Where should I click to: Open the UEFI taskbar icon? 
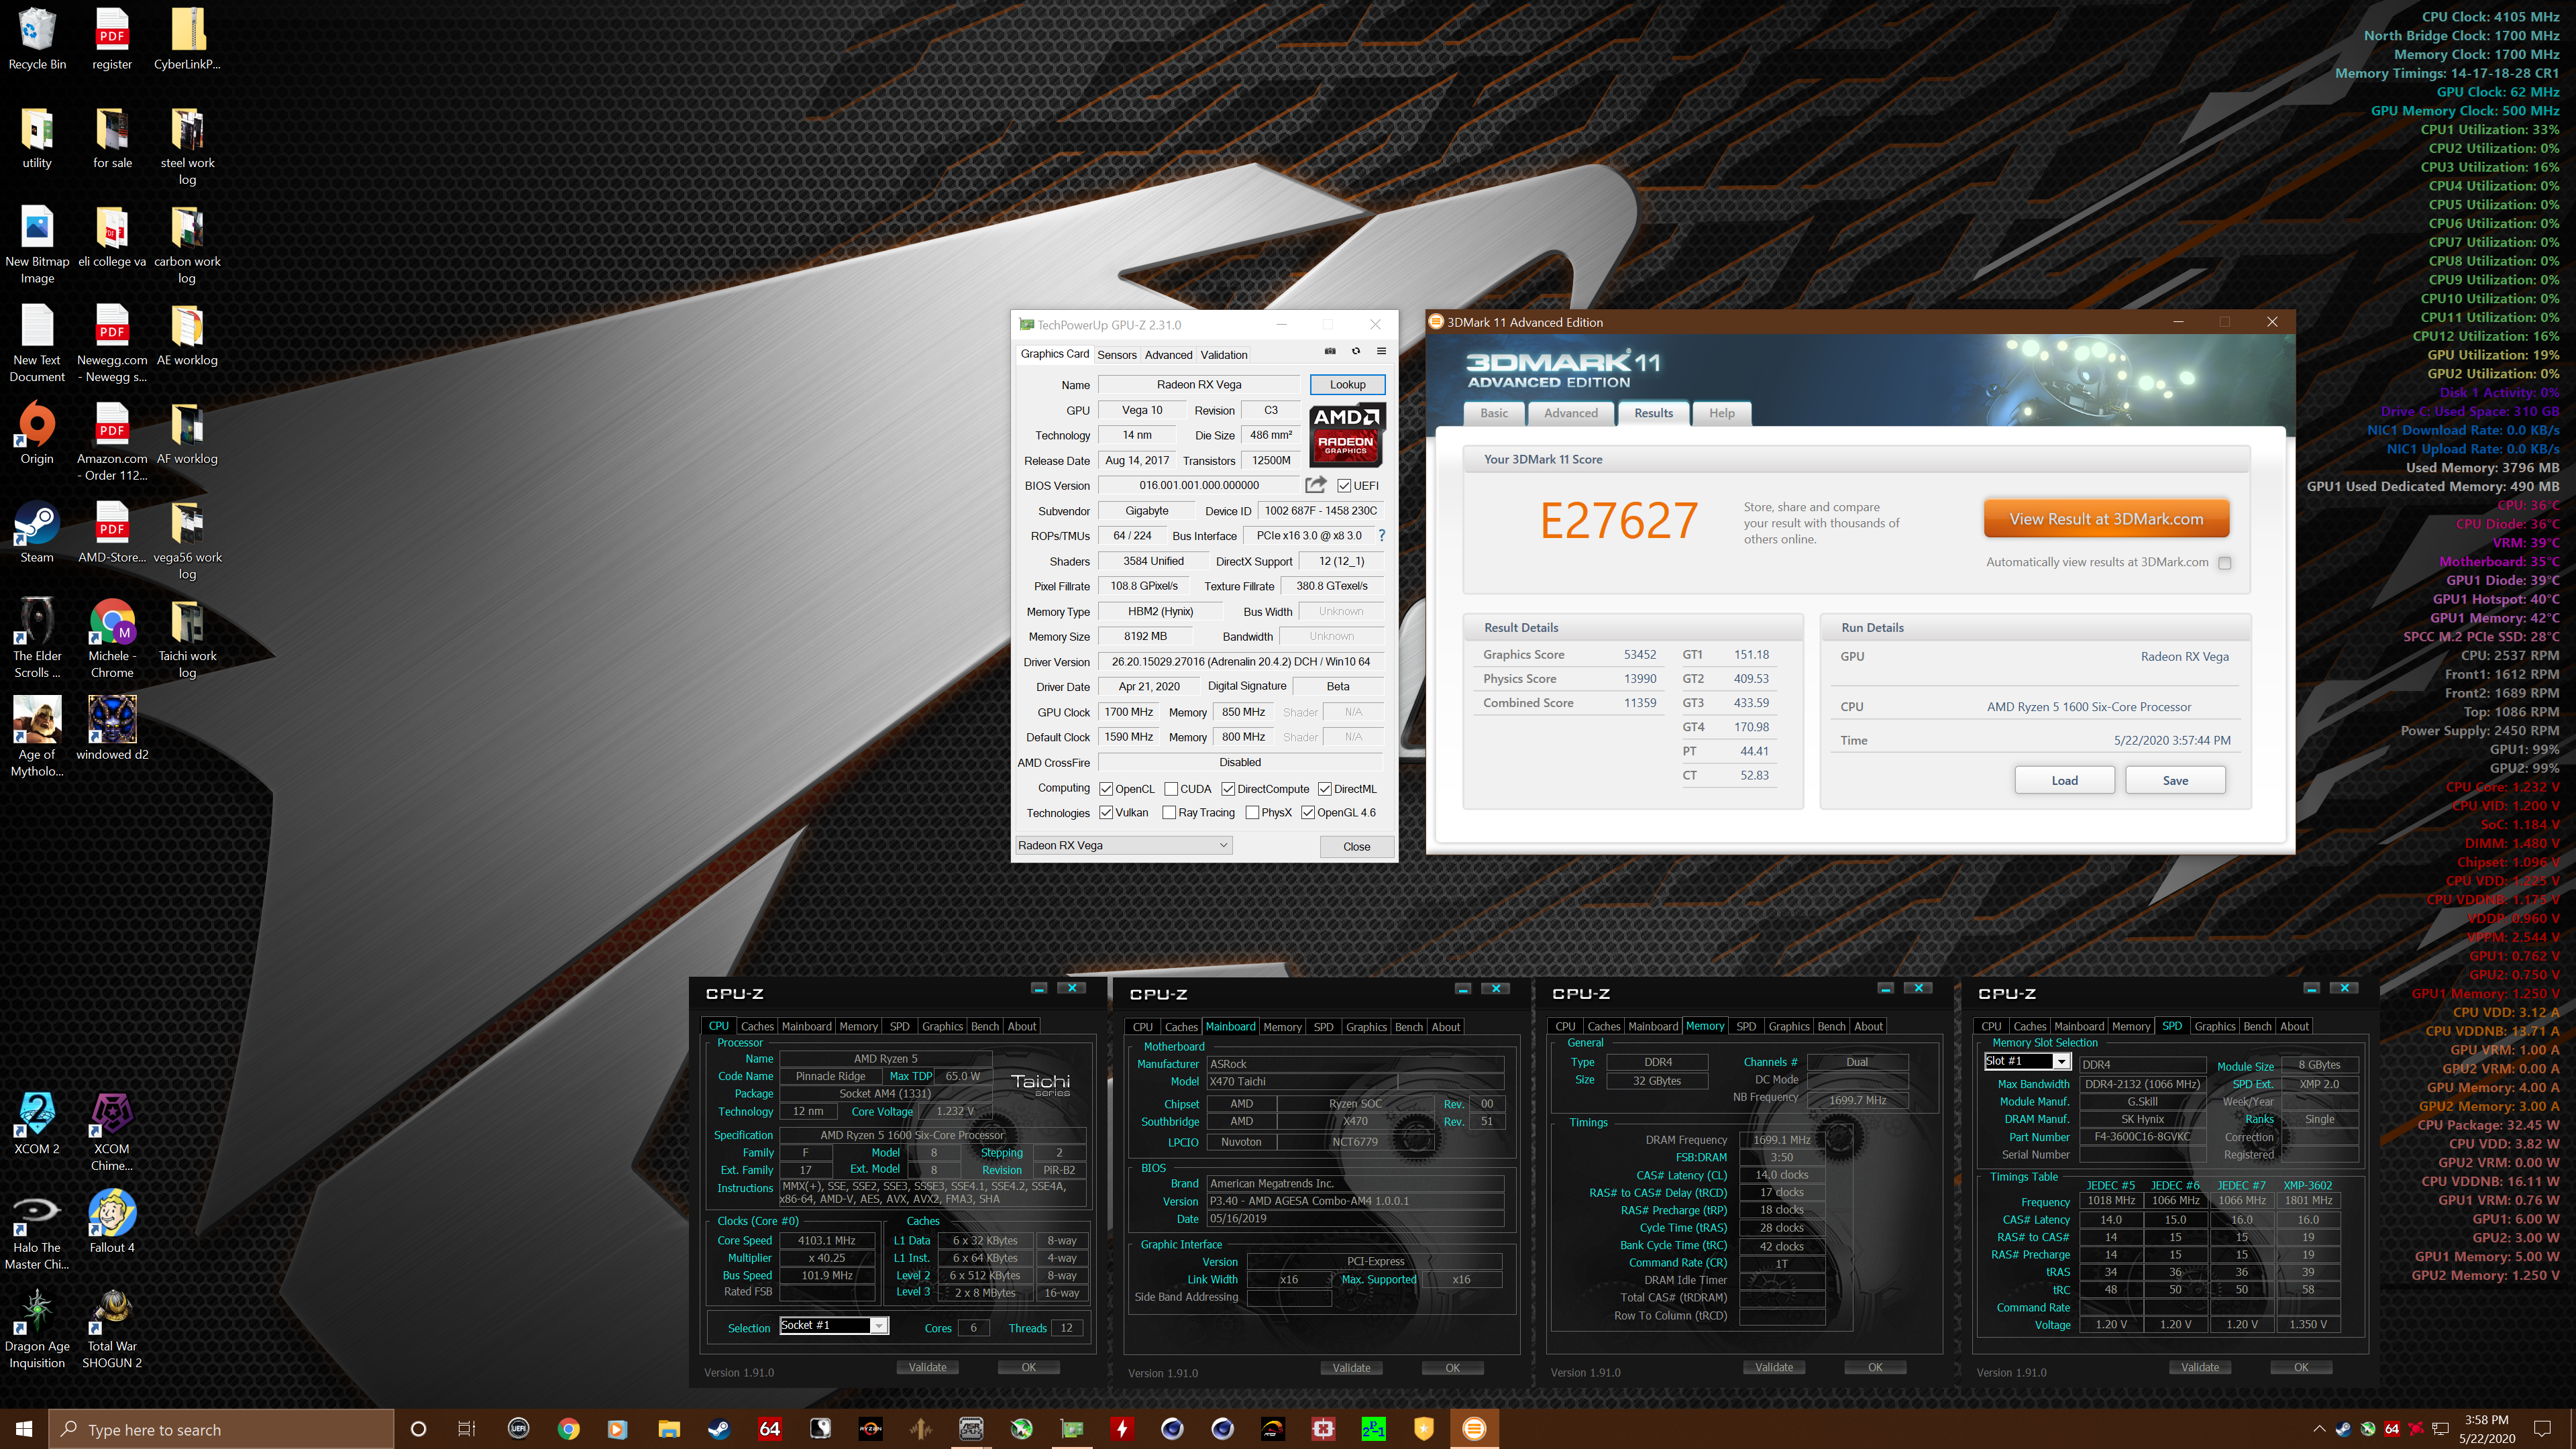coord(518,1429)
